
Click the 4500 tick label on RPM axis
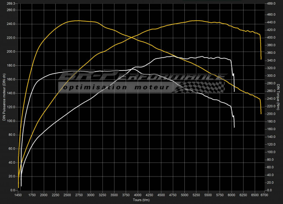(161, 195)
